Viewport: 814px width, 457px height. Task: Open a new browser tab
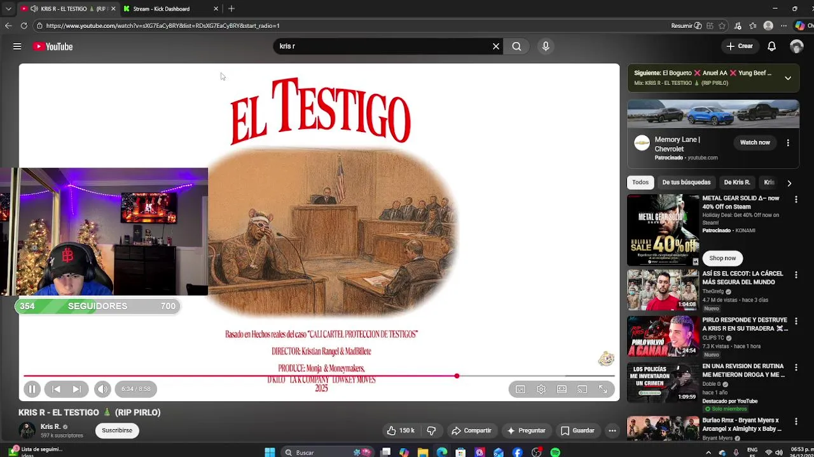pyautogui.click(x=231, y=9)
